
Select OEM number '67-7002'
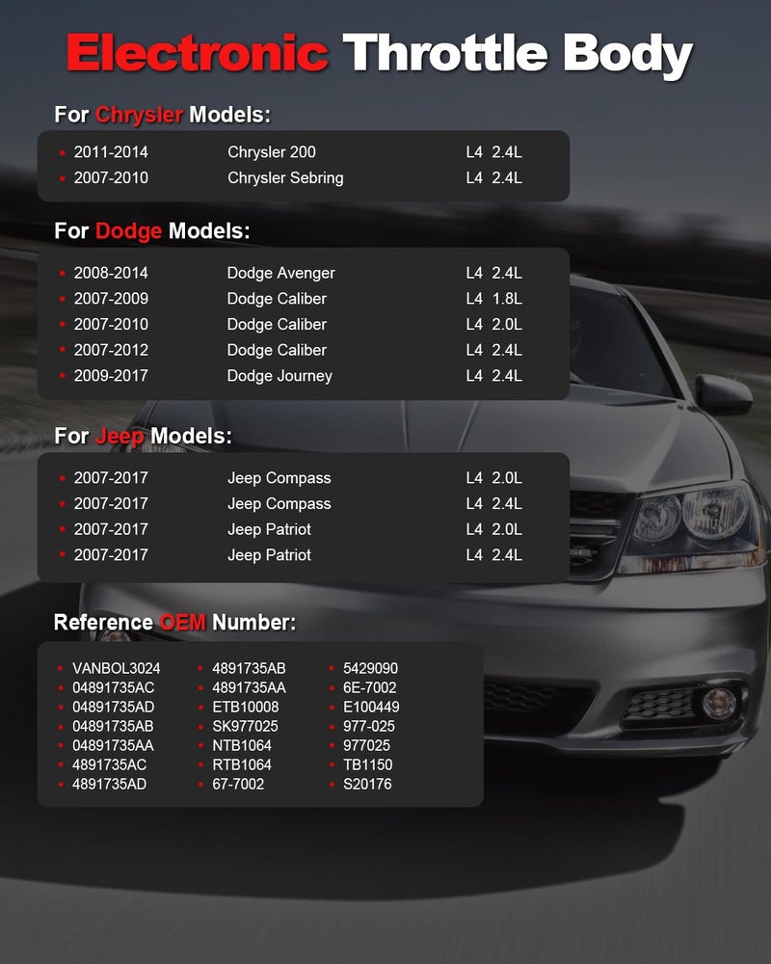[238, 784]
